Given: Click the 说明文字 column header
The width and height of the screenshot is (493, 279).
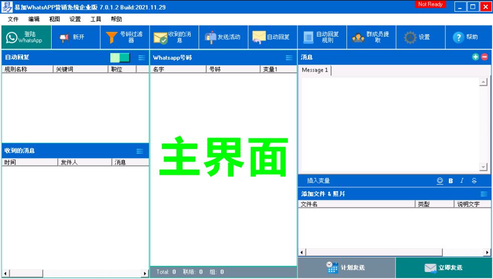Looking at the screenshot, I should [472, 204].
